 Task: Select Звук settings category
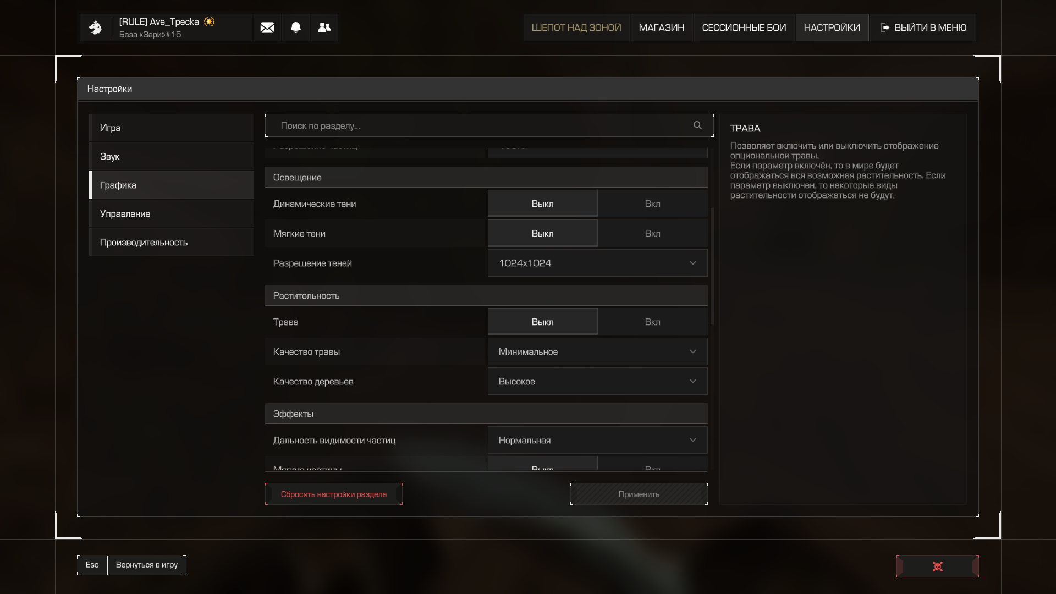172,156
